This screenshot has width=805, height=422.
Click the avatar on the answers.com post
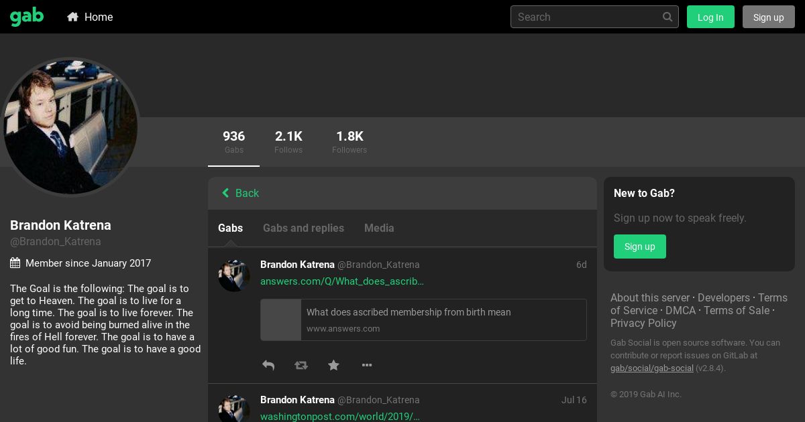pos(234,275)
